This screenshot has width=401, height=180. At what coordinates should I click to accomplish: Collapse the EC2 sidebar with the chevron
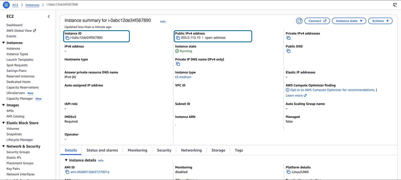click(x=49, y=16)
